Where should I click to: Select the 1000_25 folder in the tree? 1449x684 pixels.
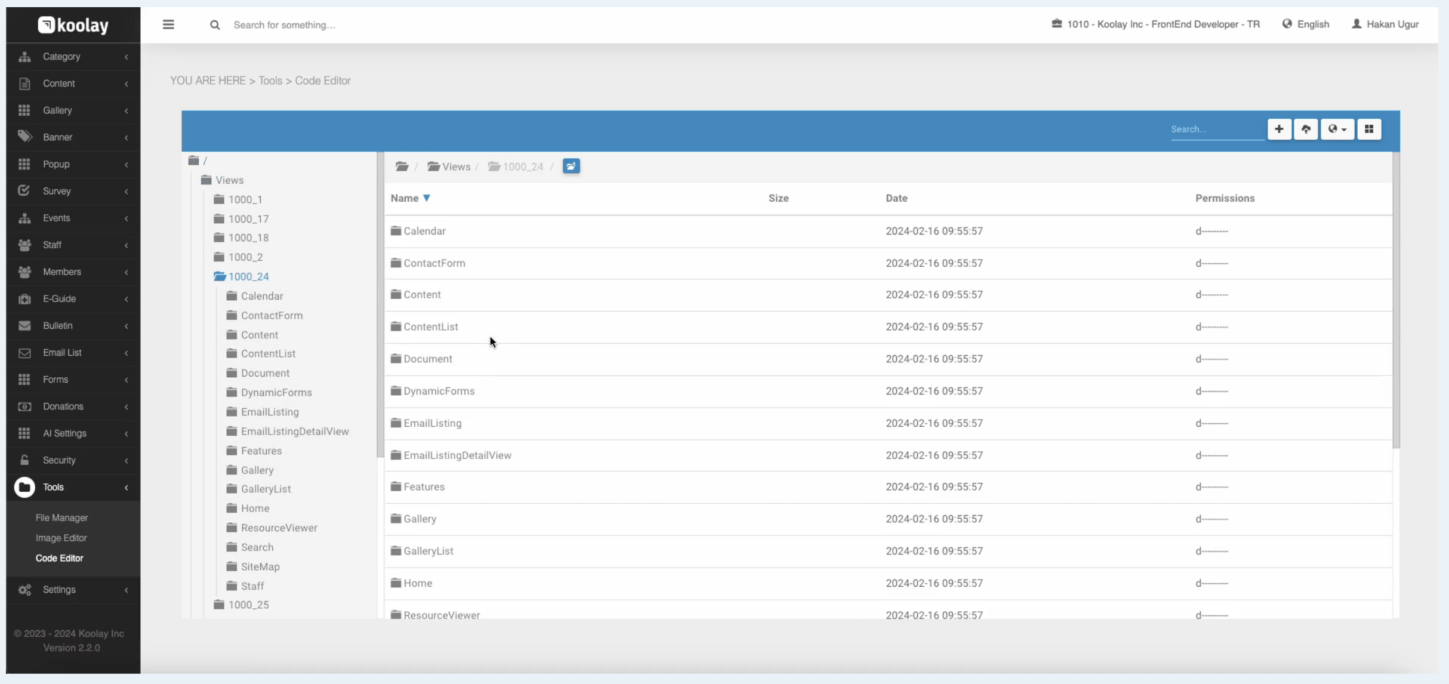(x=248, y=605)
